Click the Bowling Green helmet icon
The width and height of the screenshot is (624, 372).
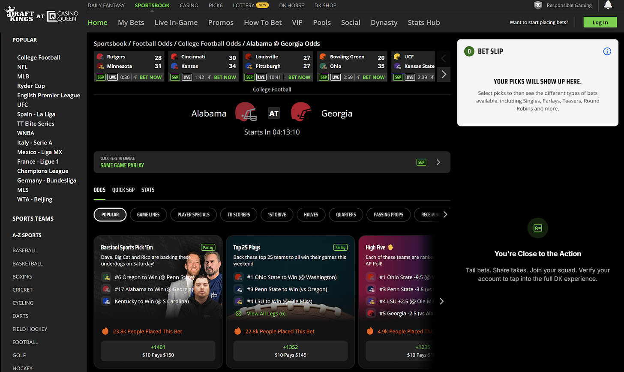[x=323, y=57]
